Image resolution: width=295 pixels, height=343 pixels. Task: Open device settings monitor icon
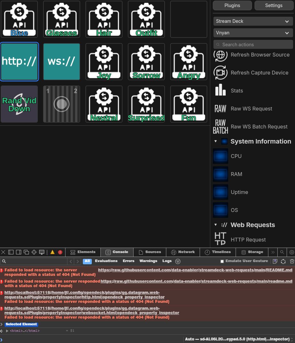[41, 252]
